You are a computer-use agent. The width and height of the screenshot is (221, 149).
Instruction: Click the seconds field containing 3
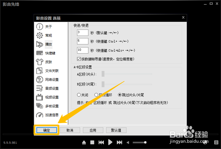(83, 33)
